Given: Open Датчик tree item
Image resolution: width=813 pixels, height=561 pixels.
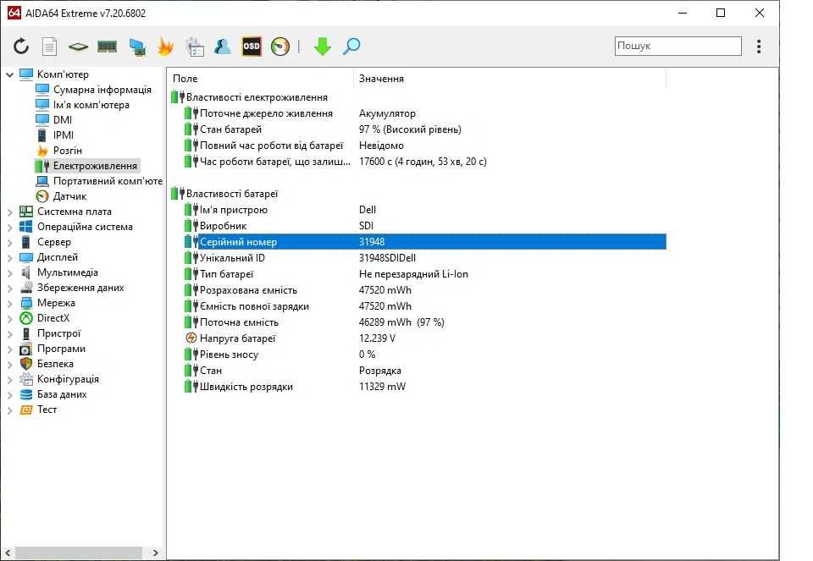Looking at the screenshot, I should coord(69,196).
